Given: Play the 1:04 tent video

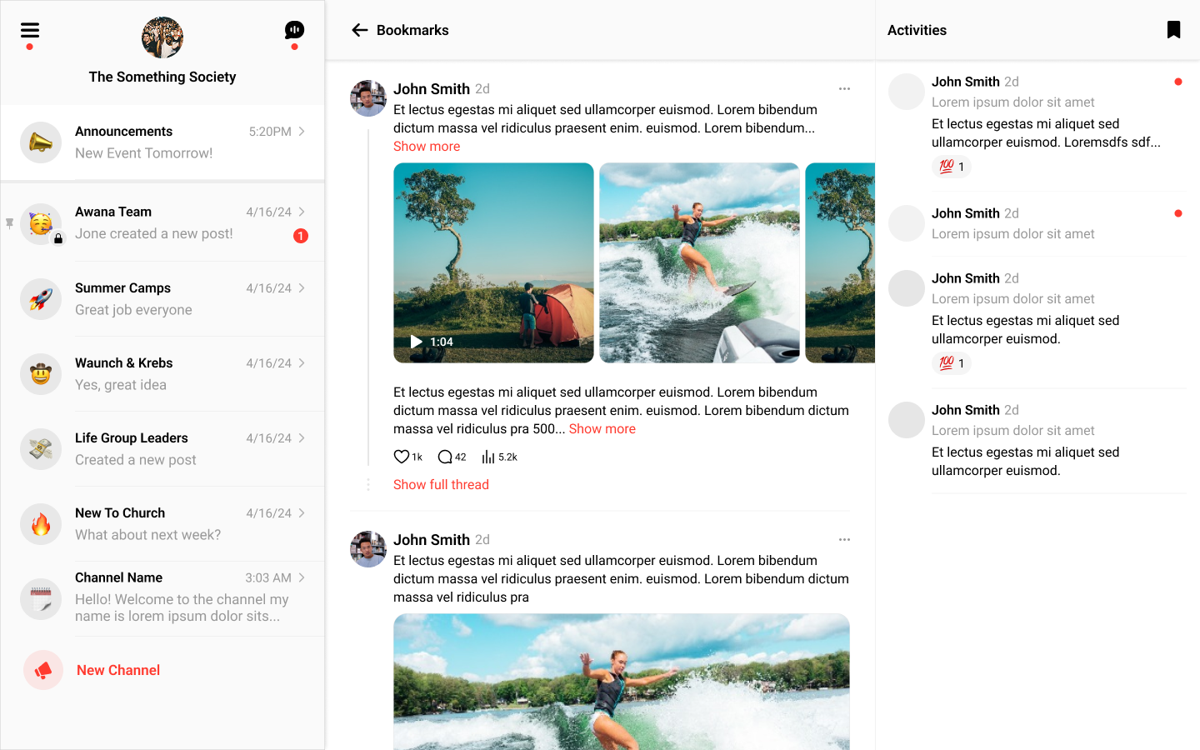Looking at the screenshot, I should pyautogui.click(x=417, y=342).
